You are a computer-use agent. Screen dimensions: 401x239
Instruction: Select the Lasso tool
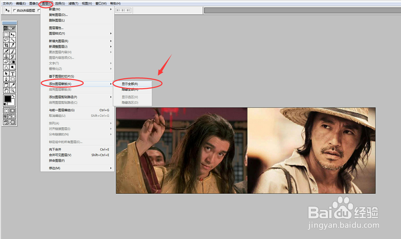pyautogui.click(x=6, y=40)
